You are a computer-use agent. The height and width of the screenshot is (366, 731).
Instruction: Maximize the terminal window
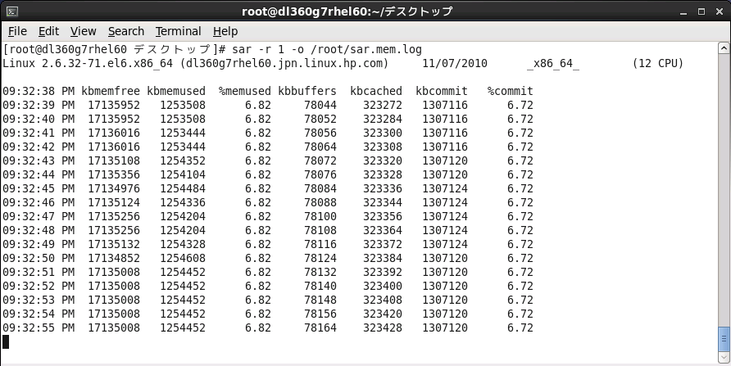(x=701, y=11)
